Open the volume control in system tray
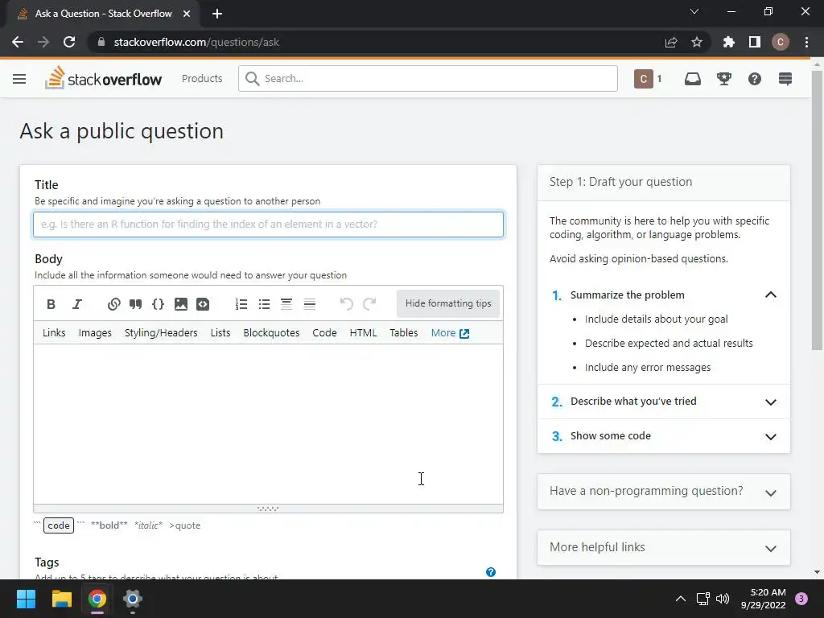This screenshot has height=618, width=824. coord(723,599)
